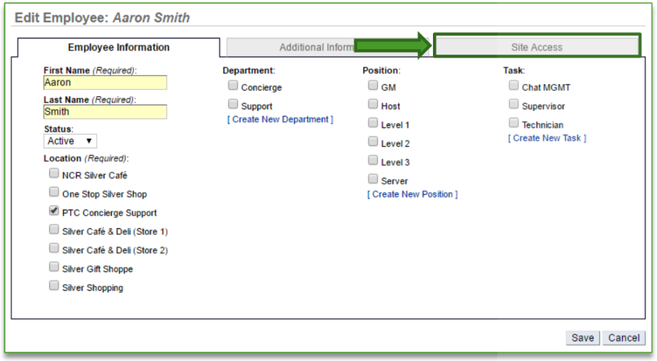Enable the One Stop Silver Shop checkbox
Screen dimensions: 657x361
[x=53, y=193]
